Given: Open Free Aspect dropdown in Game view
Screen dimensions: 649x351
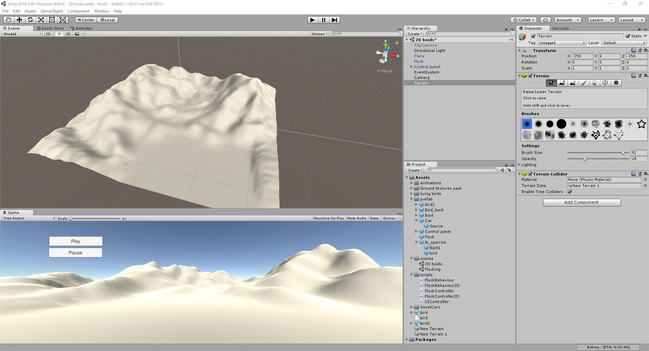Looking at the screenshot, I should pos(29,218).
